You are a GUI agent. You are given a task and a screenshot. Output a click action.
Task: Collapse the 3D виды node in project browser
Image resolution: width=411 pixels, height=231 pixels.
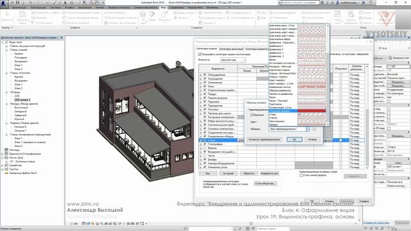pyautogui.click(x=6, y=92)
